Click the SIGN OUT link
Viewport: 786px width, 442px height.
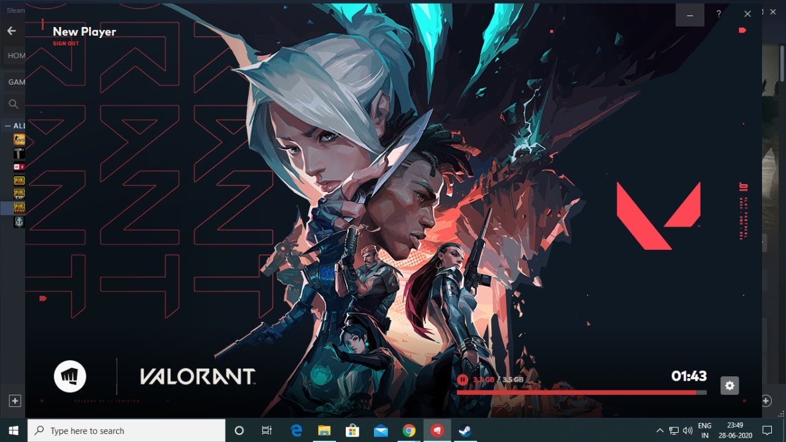click(66, 44)
